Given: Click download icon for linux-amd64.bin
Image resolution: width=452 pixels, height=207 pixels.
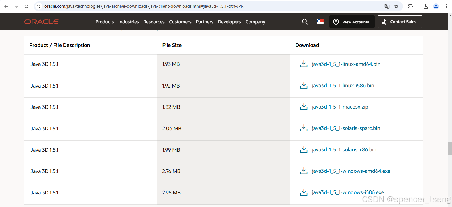Looking at the screenshot, I should tap(304, 64).
